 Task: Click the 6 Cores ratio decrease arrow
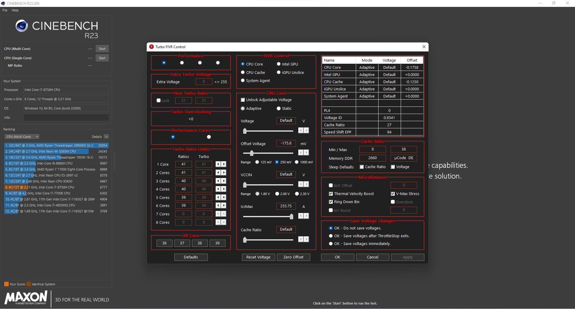coord(218,206)
